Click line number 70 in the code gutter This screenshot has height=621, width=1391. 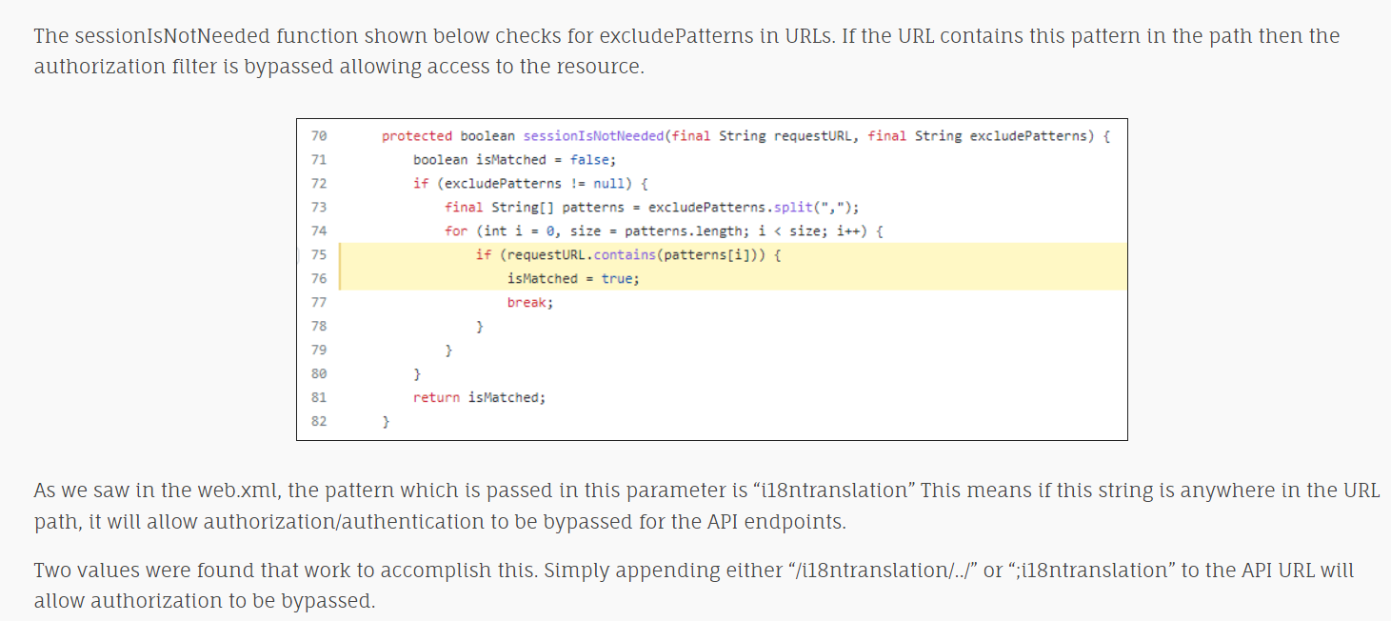[318, 136]
